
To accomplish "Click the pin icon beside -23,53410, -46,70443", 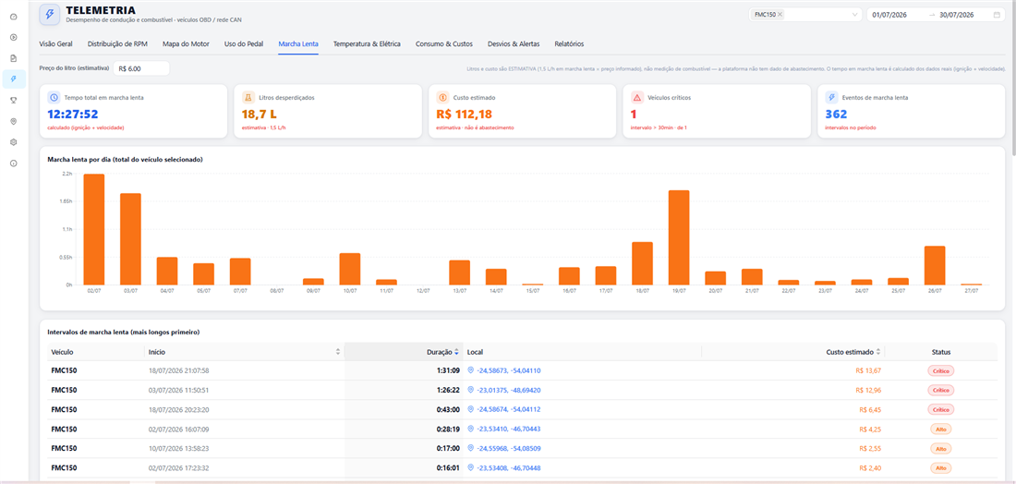I will [x=470, y=429].
